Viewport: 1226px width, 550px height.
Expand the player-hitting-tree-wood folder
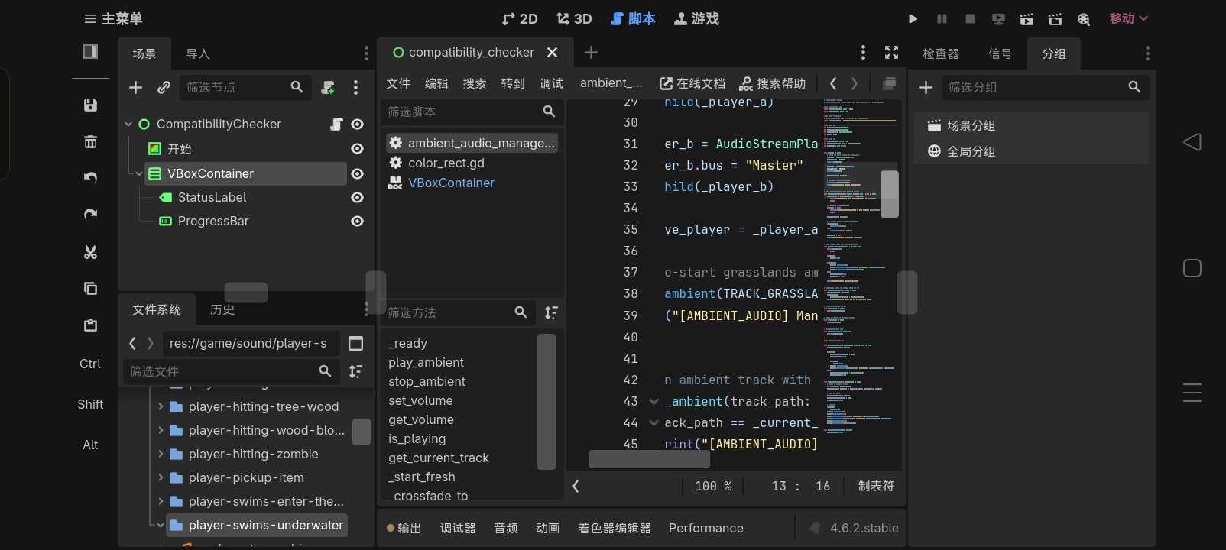(x=161, y=406)
